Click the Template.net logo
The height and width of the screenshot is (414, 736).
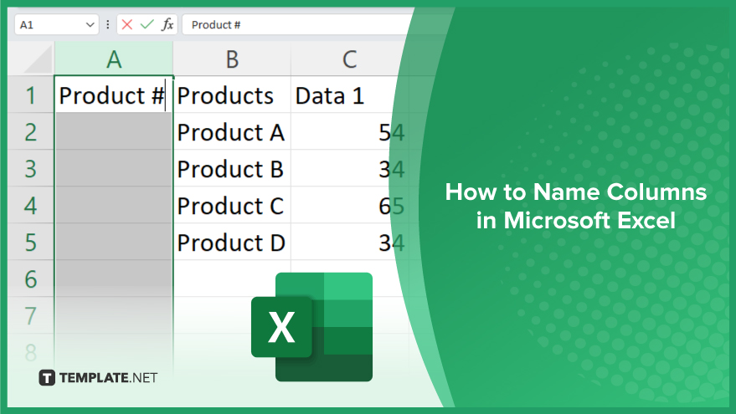[98, 377]
